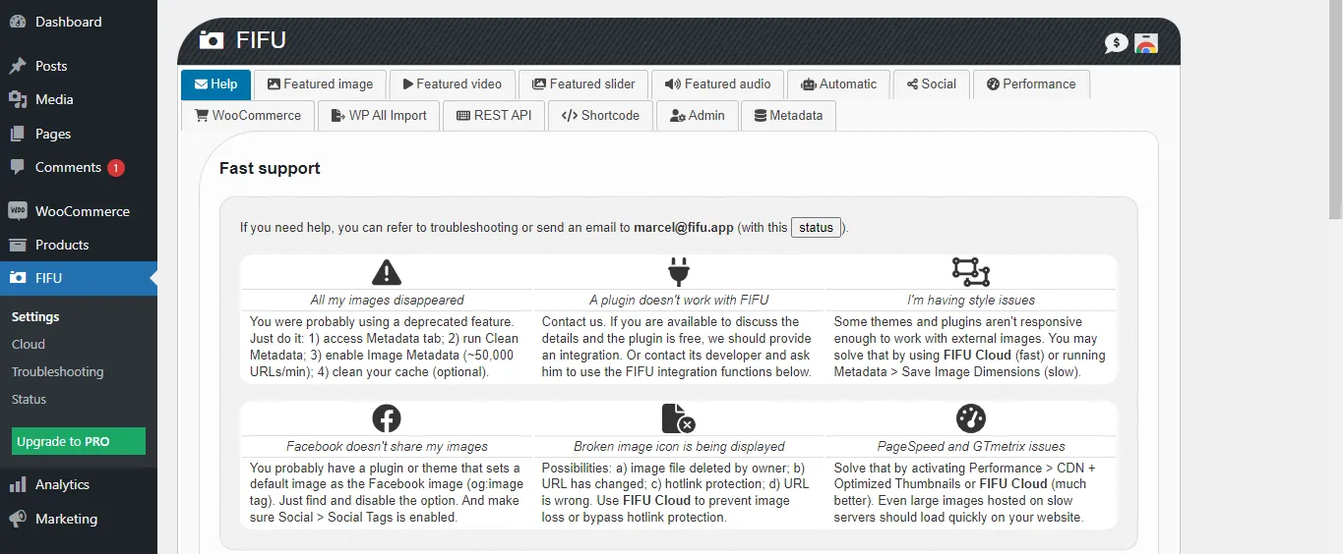Click the Analytics bar chart icon
The height and width of the screenshot is (554, 1343).
click(x=18, y=484)
